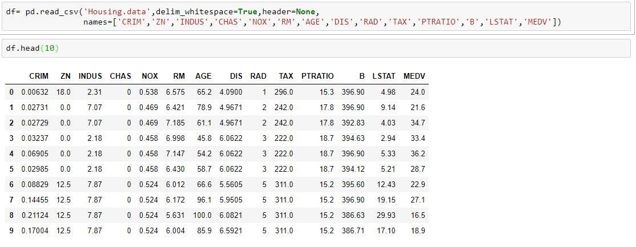Select CRIM value 0.03237
The height and width of the screenshot is (247, 636).
[35, 138]
